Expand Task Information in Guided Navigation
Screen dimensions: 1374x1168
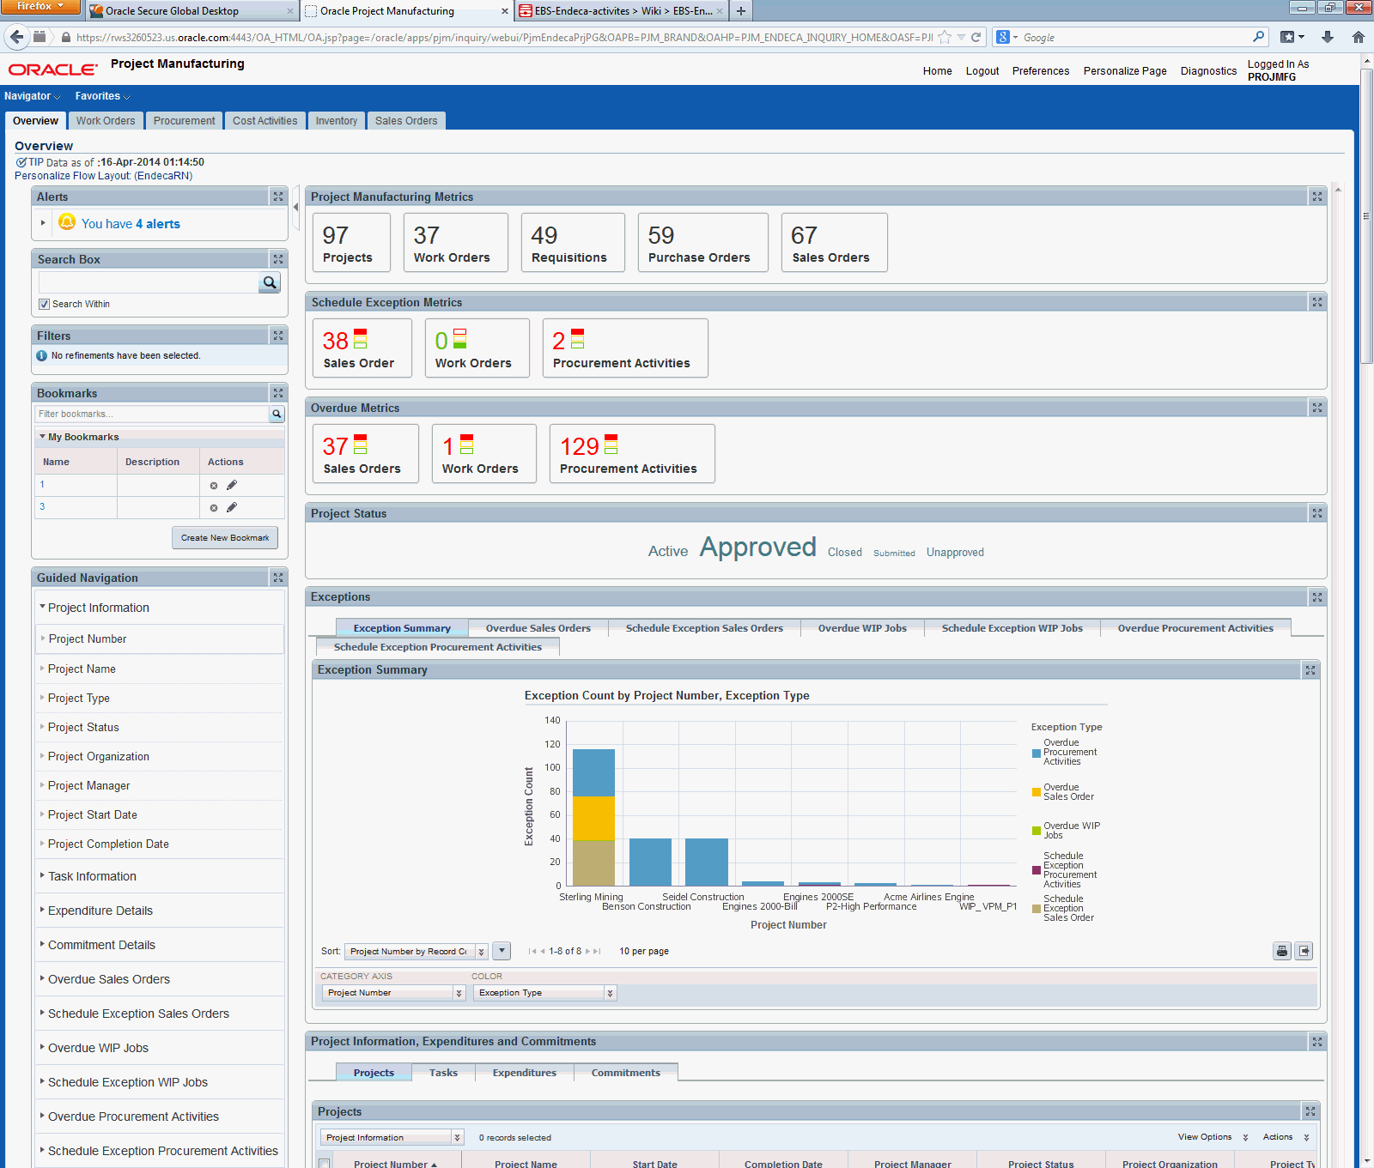click(42, 875)
